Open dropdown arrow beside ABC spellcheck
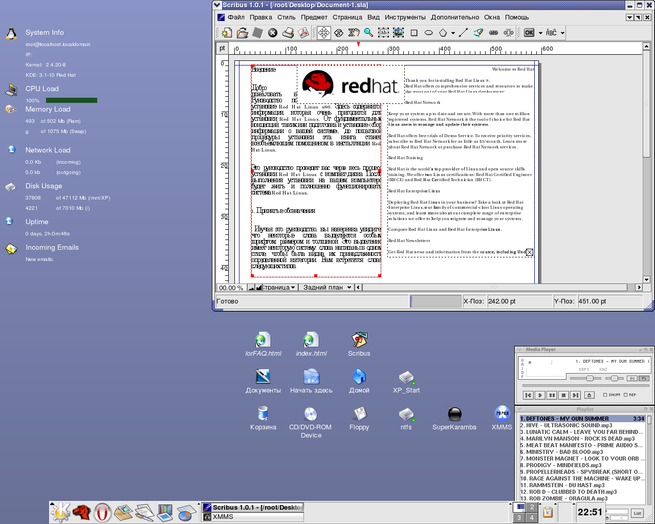This screenshot has width=655, height=524. (x=562, y=33)
